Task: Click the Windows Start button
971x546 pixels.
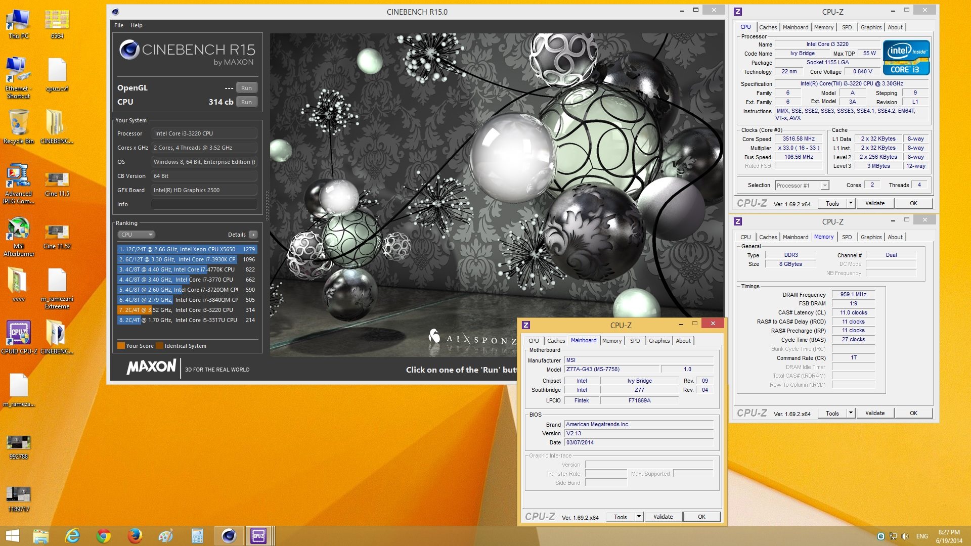Action: pyautogui.click(x=12, y=536)
